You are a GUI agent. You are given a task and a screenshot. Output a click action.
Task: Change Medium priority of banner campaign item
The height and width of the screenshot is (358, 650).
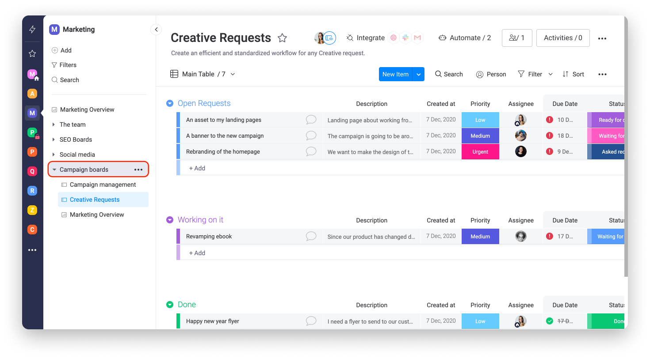pyautogui.click(x=480, y=136)
